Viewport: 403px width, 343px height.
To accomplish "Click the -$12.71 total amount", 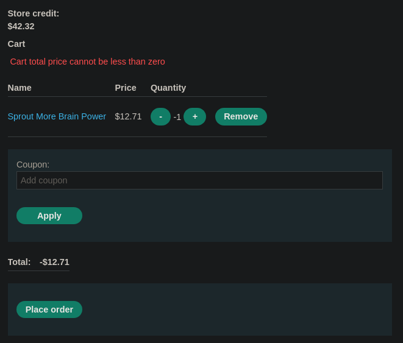I will point(54,262).
